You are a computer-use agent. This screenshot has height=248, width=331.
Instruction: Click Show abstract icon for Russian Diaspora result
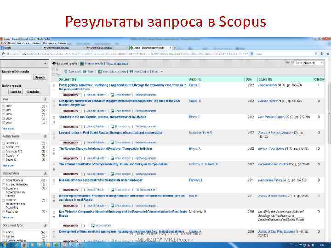[x=112, y=158]
